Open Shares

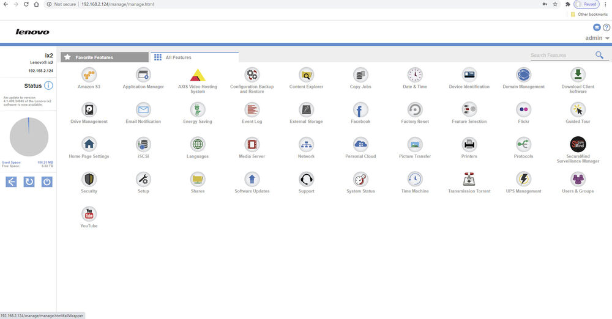coord(198,180)
